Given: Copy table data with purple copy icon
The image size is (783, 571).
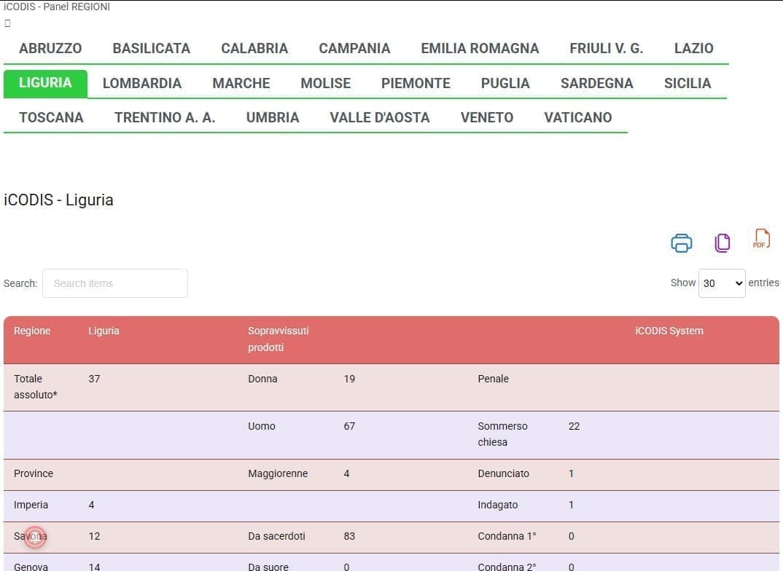Looking at the screenshot, I should coord(722,243).
